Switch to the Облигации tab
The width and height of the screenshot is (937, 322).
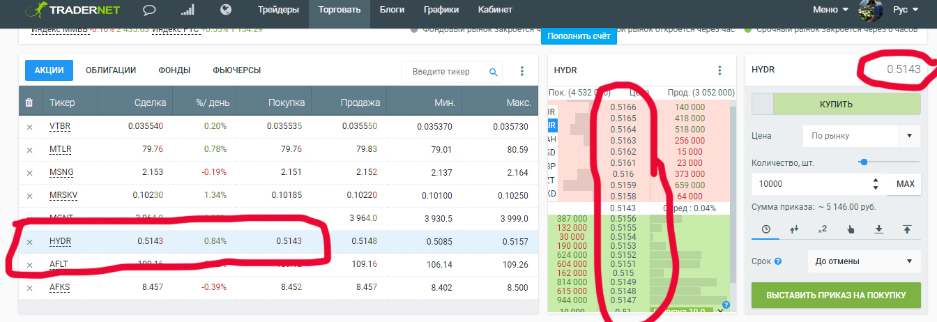111,70
